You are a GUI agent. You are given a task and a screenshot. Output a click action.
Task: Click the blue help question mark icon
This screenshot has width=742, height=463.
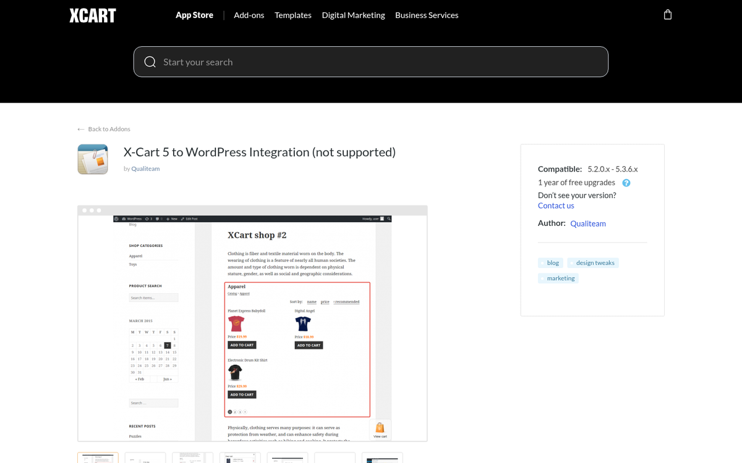tap(626, 183)
